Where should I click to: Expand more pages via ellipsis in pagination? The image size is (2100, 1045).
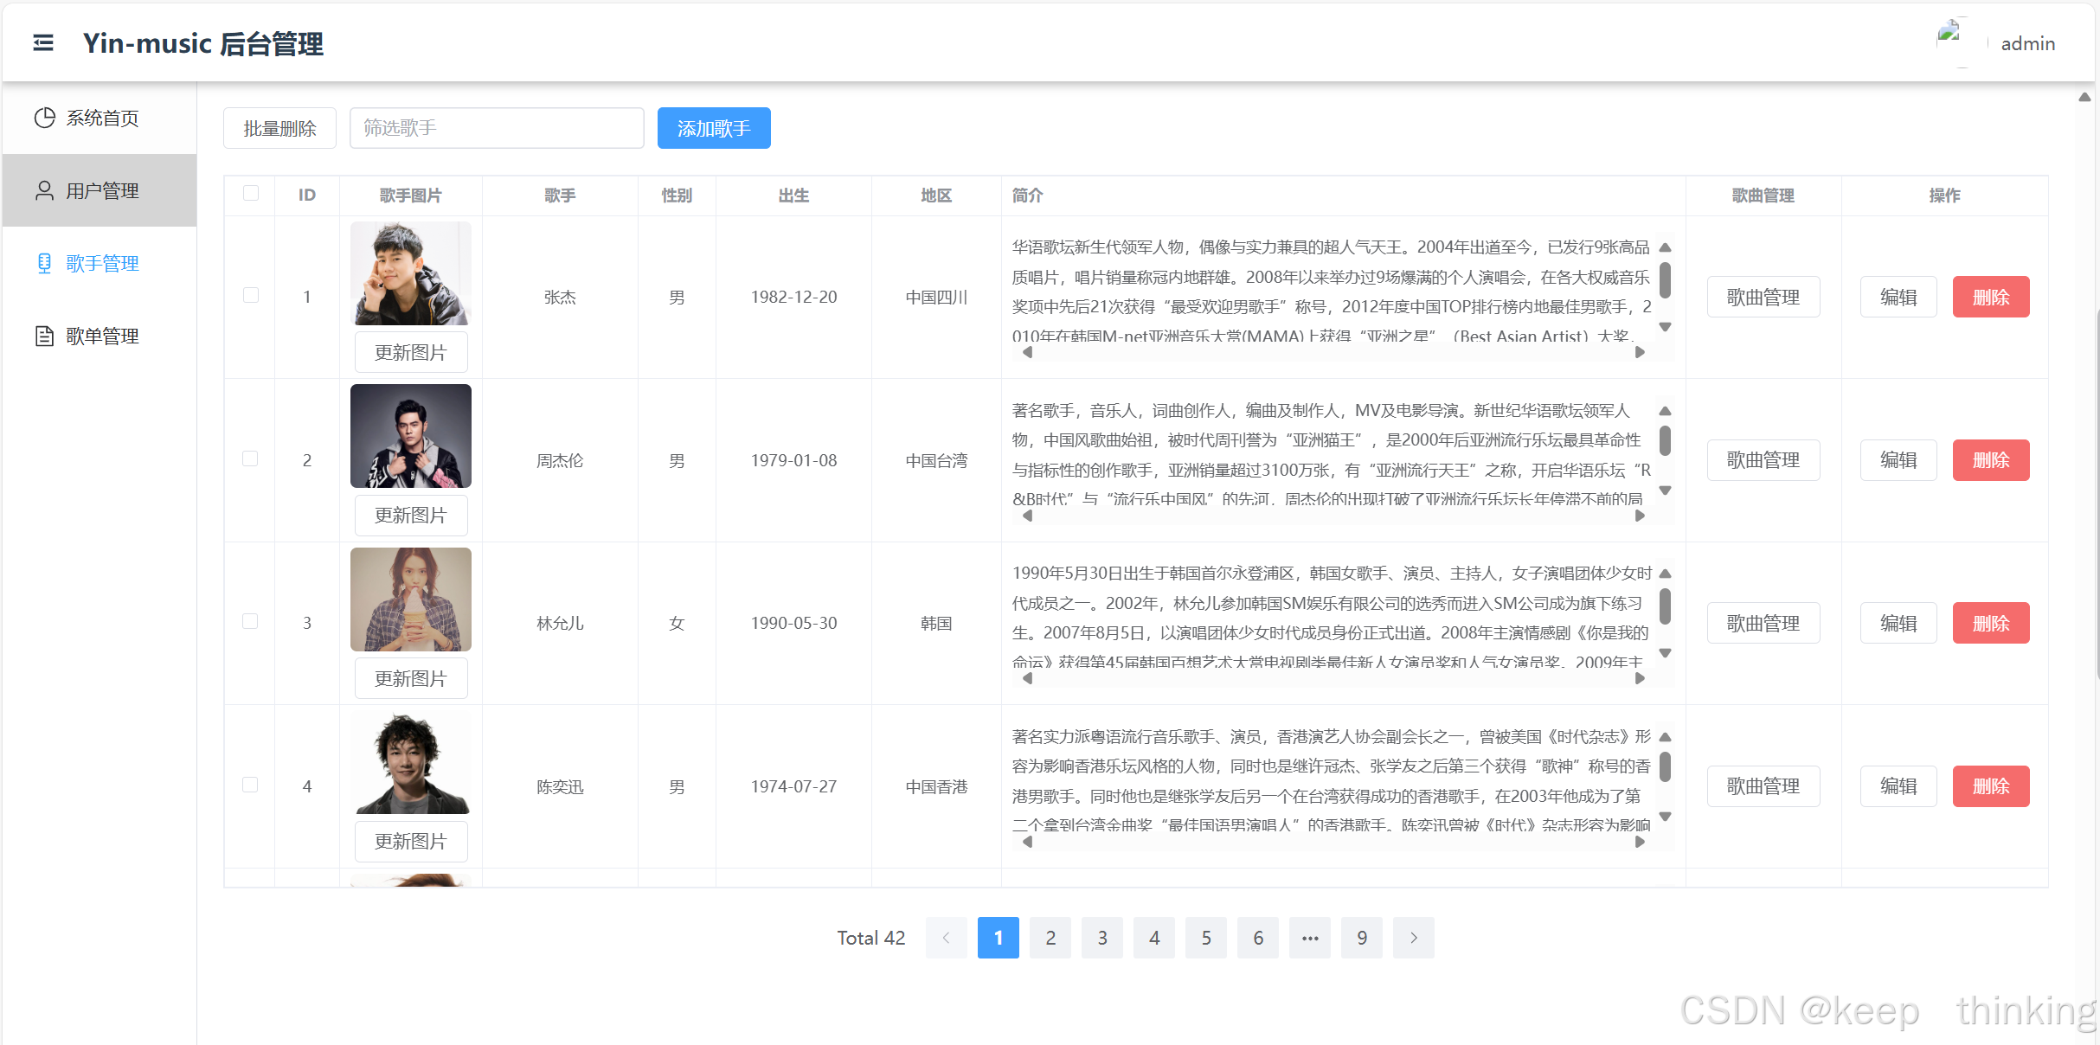tap(1309, 938)
